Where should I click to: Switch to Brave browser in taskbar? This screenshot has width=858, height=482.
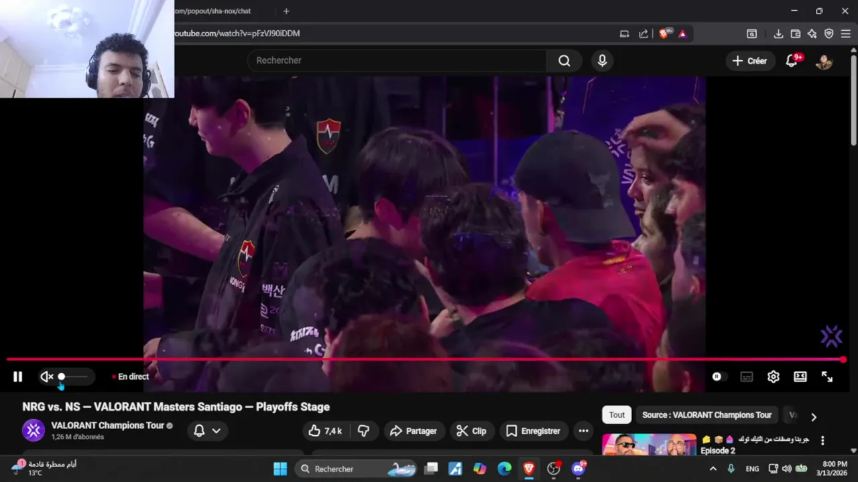[529, 469]
